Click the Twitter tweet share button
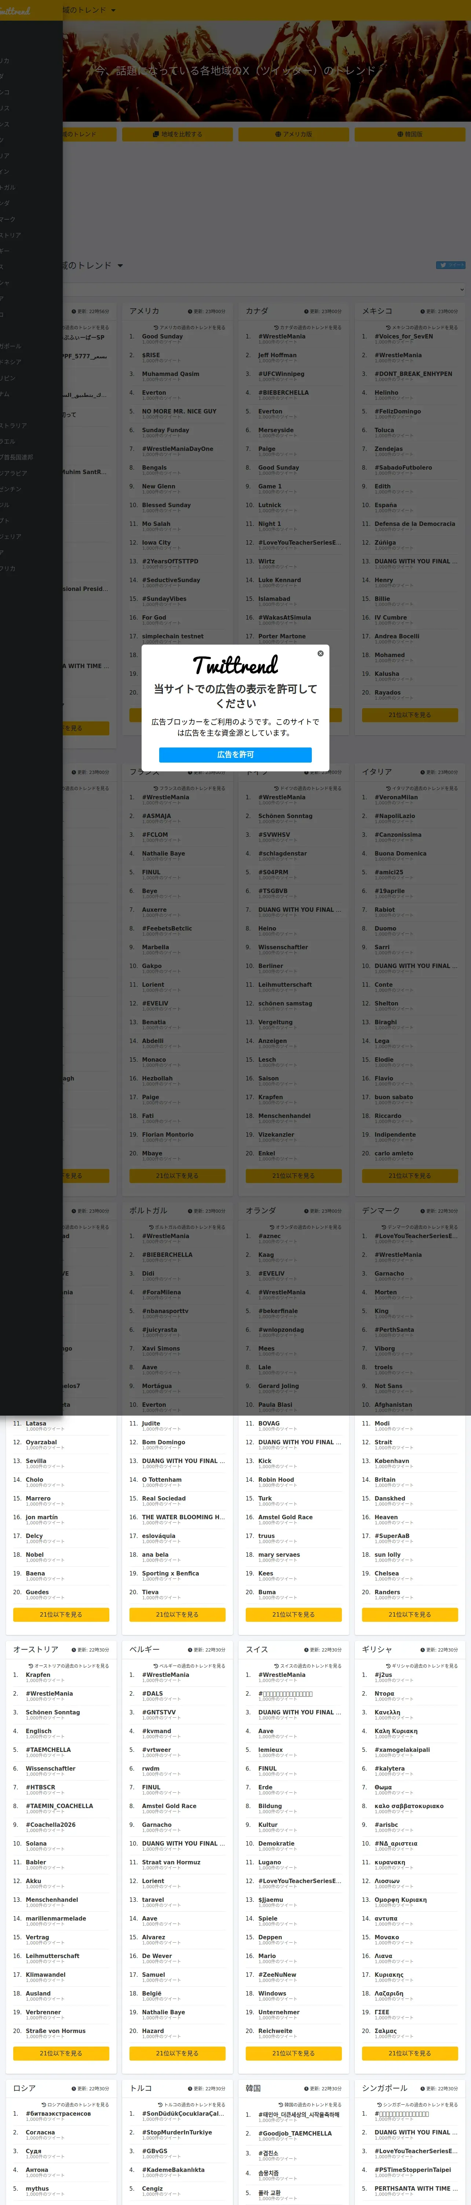 pyautogui.click(x=450, y=265)
